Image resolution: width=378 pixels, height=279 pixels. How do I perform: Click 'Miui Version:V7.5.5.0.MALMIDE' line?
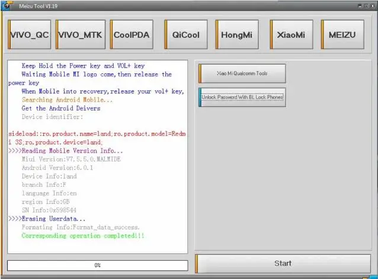pyautogui.click(x=71, y=159)
